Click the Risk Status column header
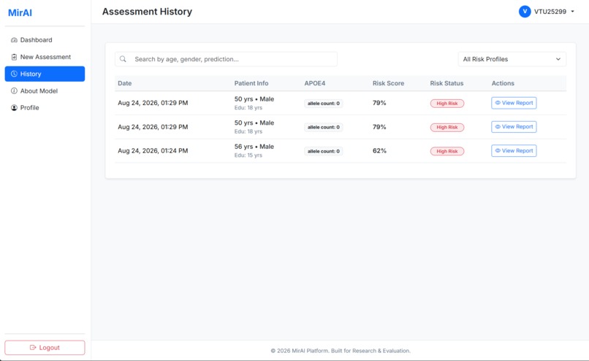The height and width of the screenshot is (361, 589). click(x=446, y=83)
